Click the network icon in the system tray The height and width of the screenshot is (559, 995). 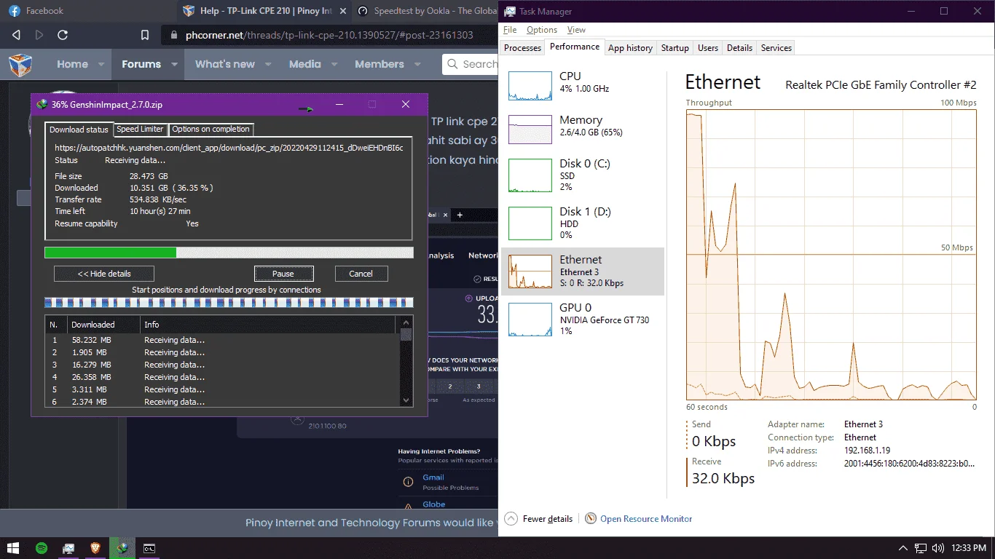(921, 548)
